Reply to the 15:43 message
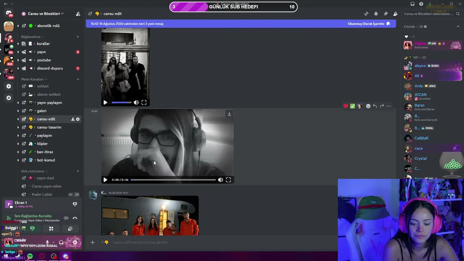The width and height of the screenshot is (464, 261). click(x=375, y=106)
